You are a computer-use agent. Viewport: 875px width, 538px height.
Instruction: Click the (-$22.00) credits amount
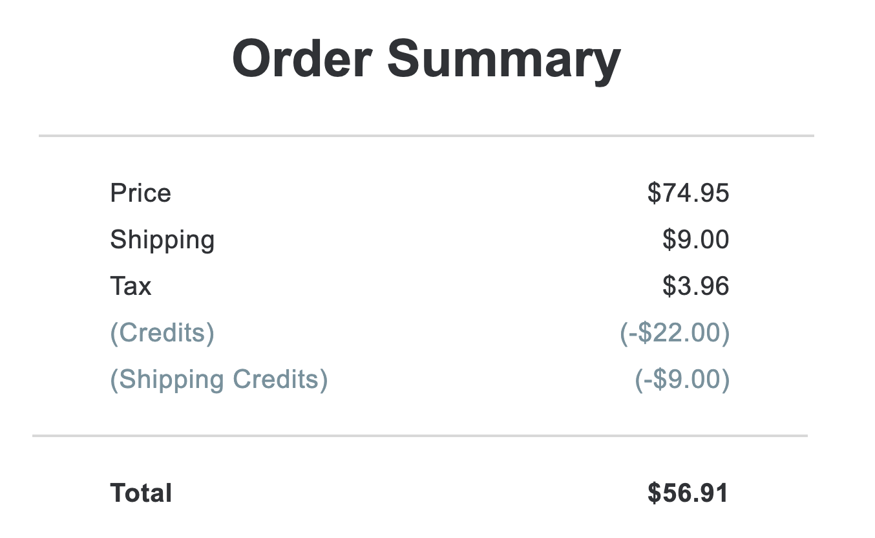pyautogui.click(x=675, y=333)
